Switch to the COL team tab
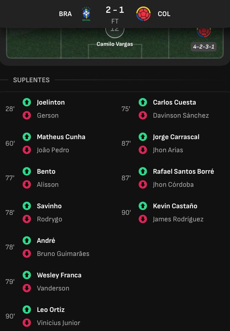Image resolution: width=230 pixels, height=331 pixels. tap(164, 14)
